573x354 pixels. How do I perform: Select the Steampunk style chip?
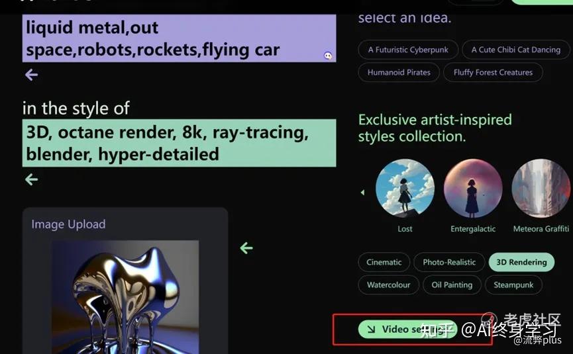pyautogui.click(x=513, y=285)
